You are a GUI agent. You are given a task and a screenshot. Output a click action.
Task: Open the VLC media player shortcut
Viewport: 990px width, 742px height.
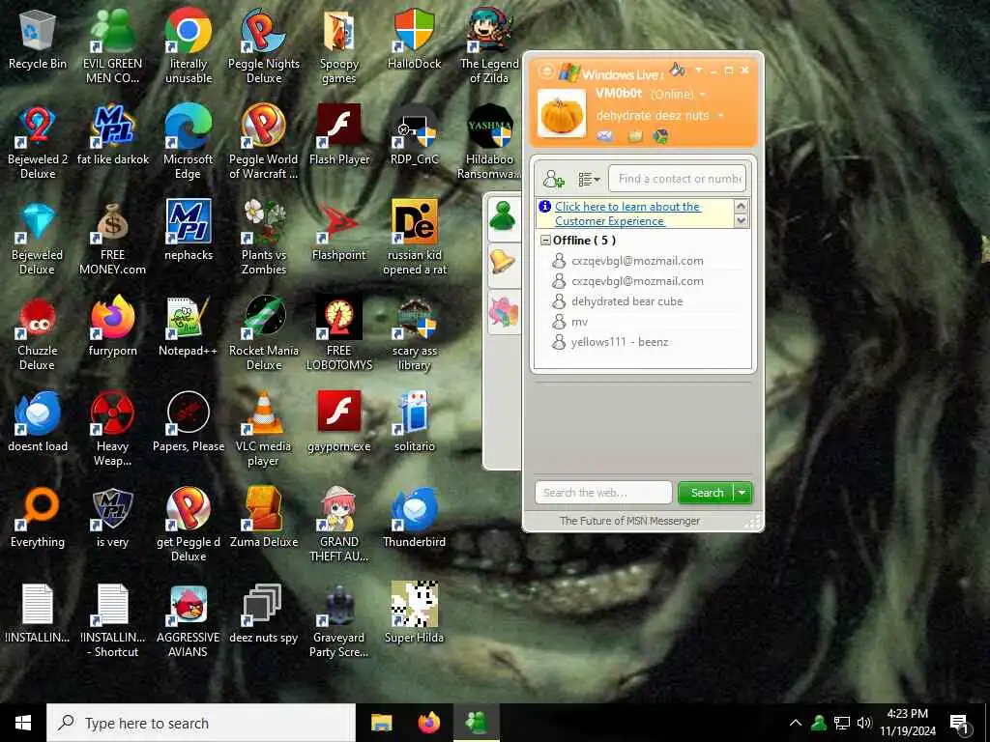264,429
